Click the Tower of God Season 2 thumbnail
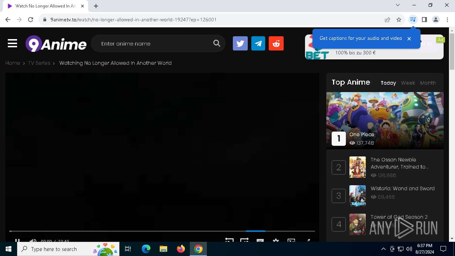The image size is (455, 256). point(357,224)
